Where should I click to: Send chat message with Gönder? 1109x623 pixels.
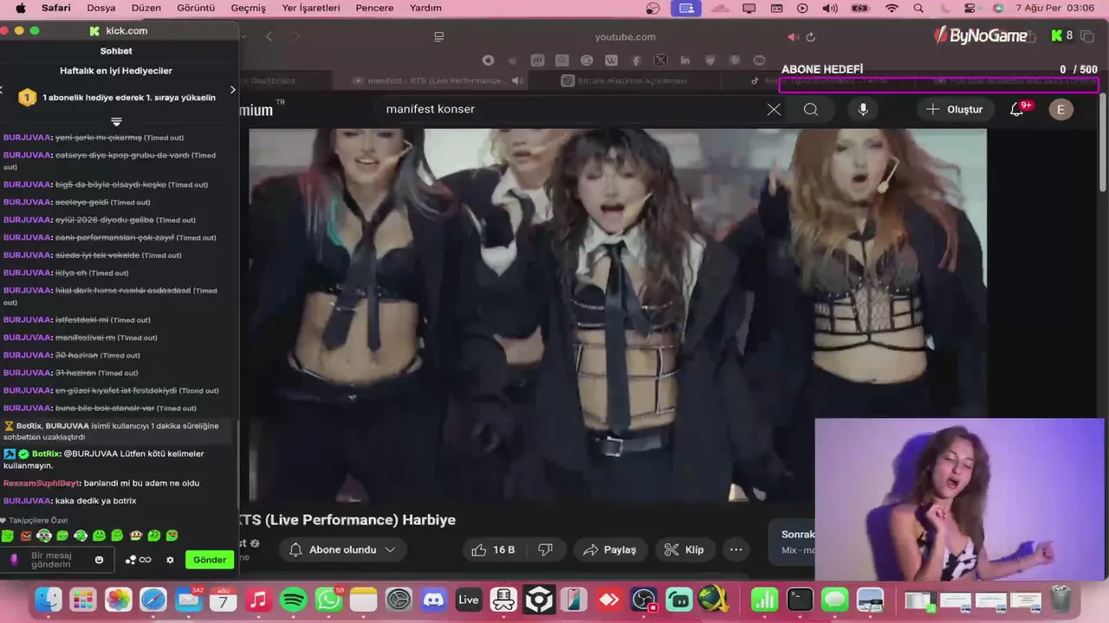click(x=210, y=560)
